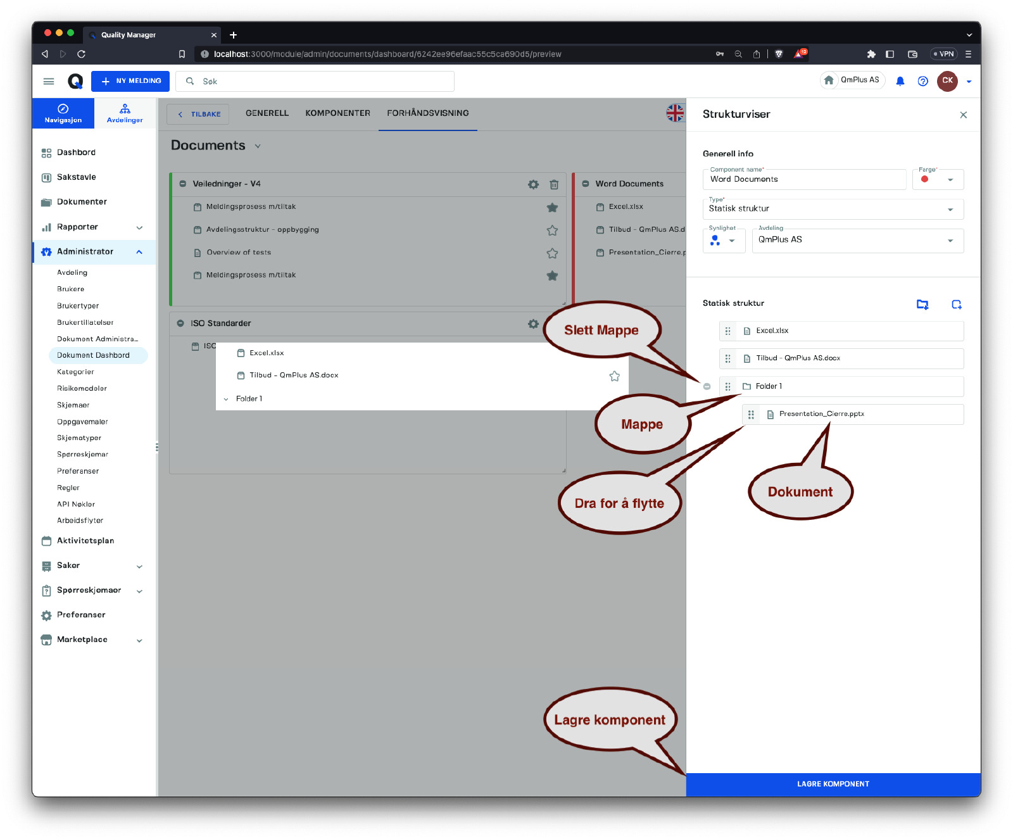1013x839 pixels.
Task: Open the Avdeling dropdown showing QmPlus AS
Action: coord(857,241)
